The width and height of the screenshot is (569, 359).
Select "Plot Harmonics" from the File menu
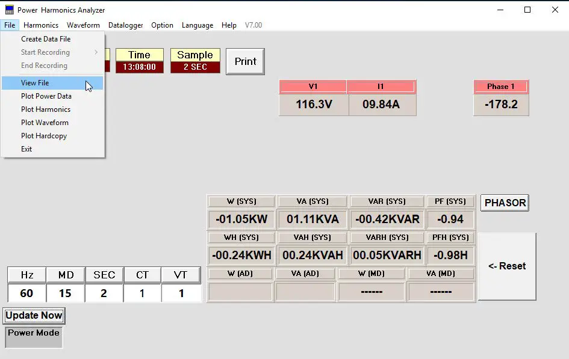coord(45,109)
